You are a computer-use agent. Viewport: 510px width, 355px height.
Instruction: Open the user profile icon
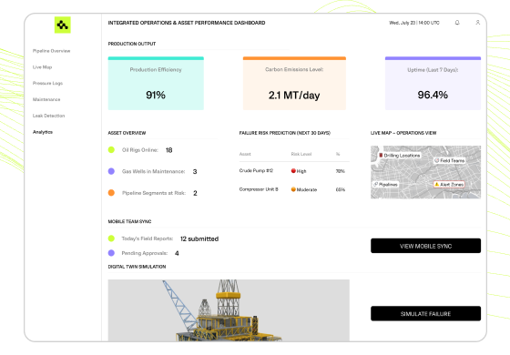pyautogui.click(x=478, y=23)
